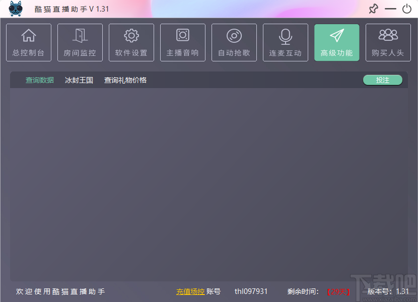This screenshot has height=302, width=418.
Task: Open the 连麦互动 mic interaction tool
Action: pyautogui.click(x=286, y=42)
